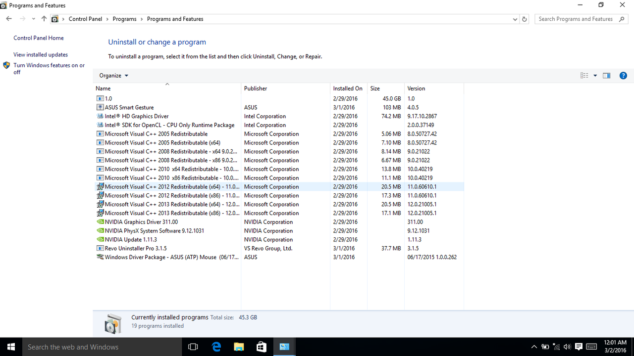The height and width of the screenshot is (356, 634).
Task: Expand the address bar history dropdown
Action: click(x=515, y=19)
